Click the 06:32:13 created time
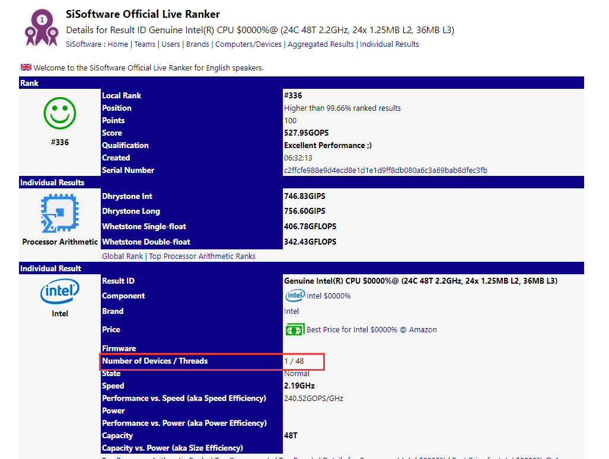This screenshot has width=609, height=459. point(298,158)
